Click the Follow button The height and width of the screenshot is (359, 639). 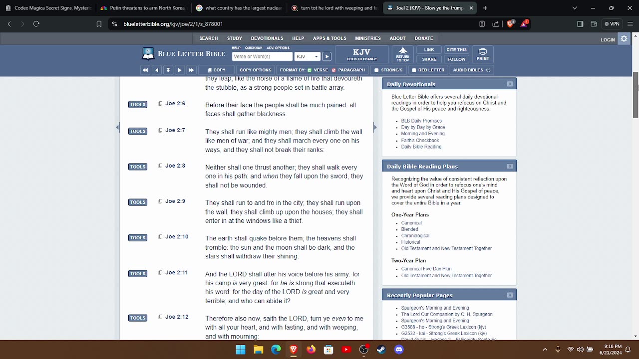(x=456, y=59)
